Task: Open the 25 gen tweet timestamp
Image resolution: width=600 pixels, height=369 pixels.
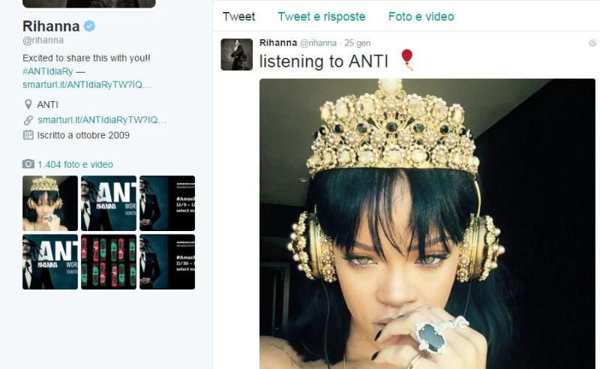Action: coord(357,43)
